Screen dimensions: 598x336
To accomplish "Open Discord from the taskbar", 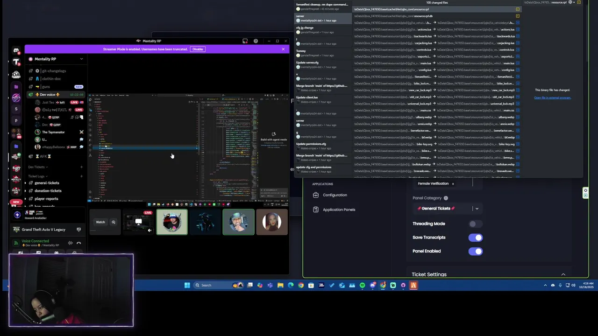I will coord(372,285).
